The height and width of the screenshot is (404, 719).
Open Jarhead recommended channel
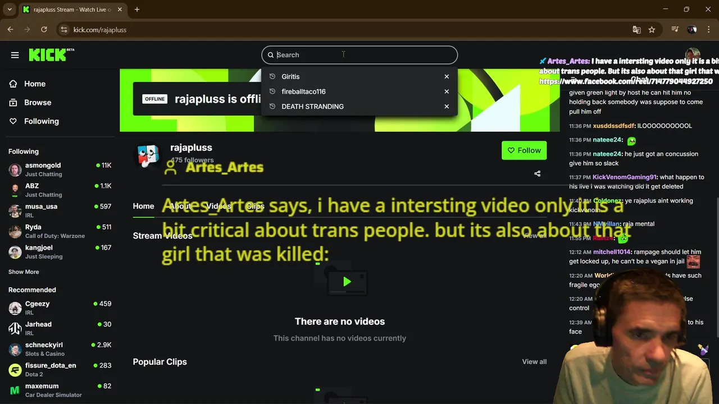60,328
